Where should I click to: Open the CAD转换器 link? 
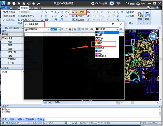coord(99,3)
